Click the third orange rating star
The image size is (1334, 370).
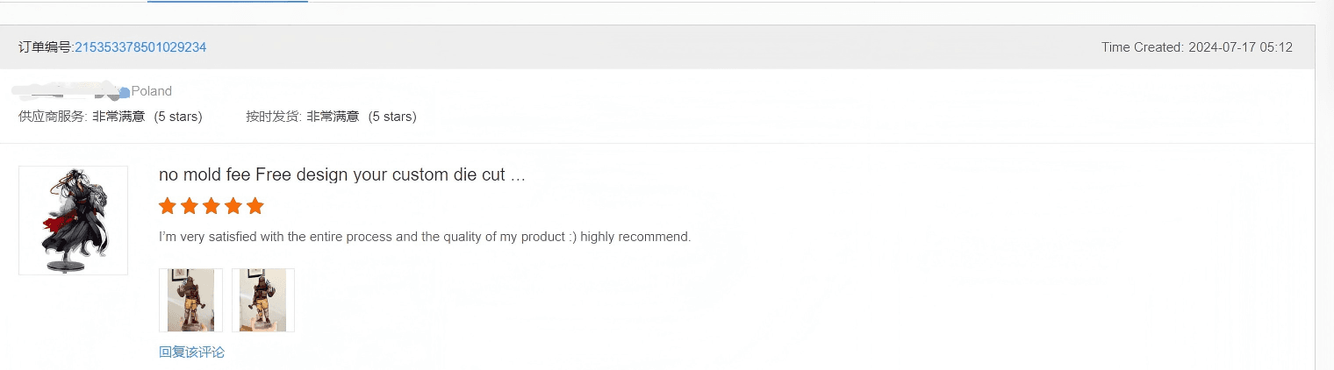[212, 206]
